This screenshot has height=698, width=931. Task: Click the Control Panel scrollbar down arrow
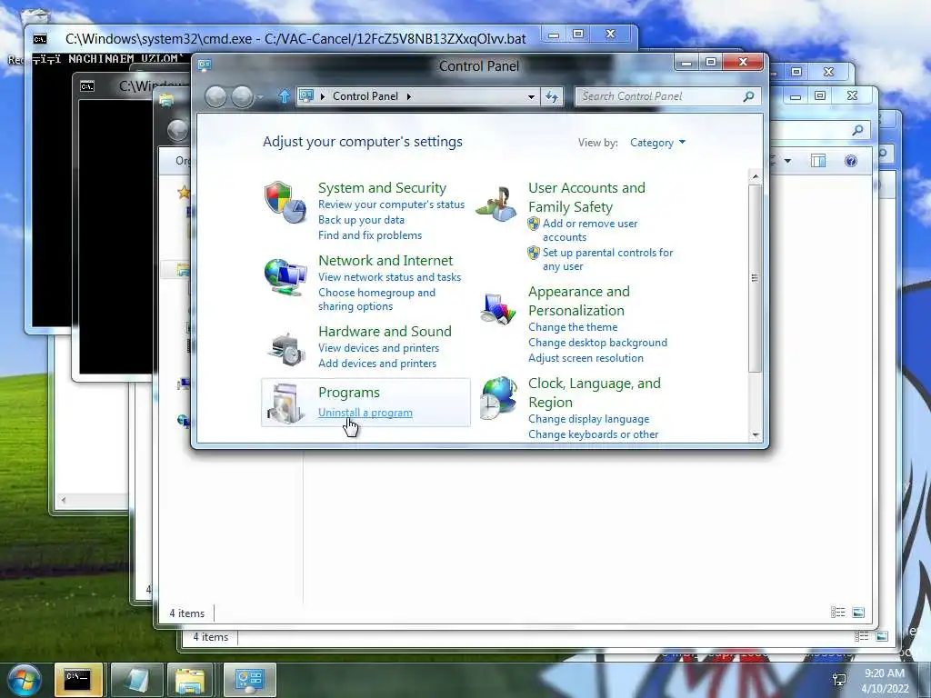click(x=756, y=435)
